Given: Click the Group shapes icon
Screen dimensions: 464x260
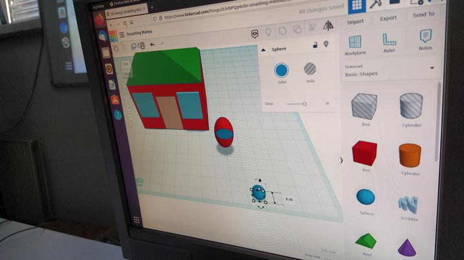Looking at the screenshot, I should click(x=282, y=31).
